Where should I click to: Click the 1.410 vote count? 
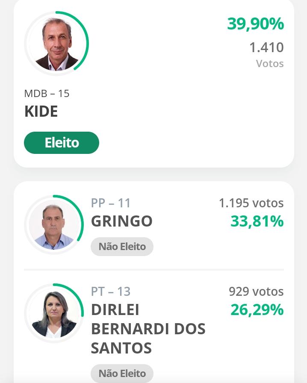point(266,47)
